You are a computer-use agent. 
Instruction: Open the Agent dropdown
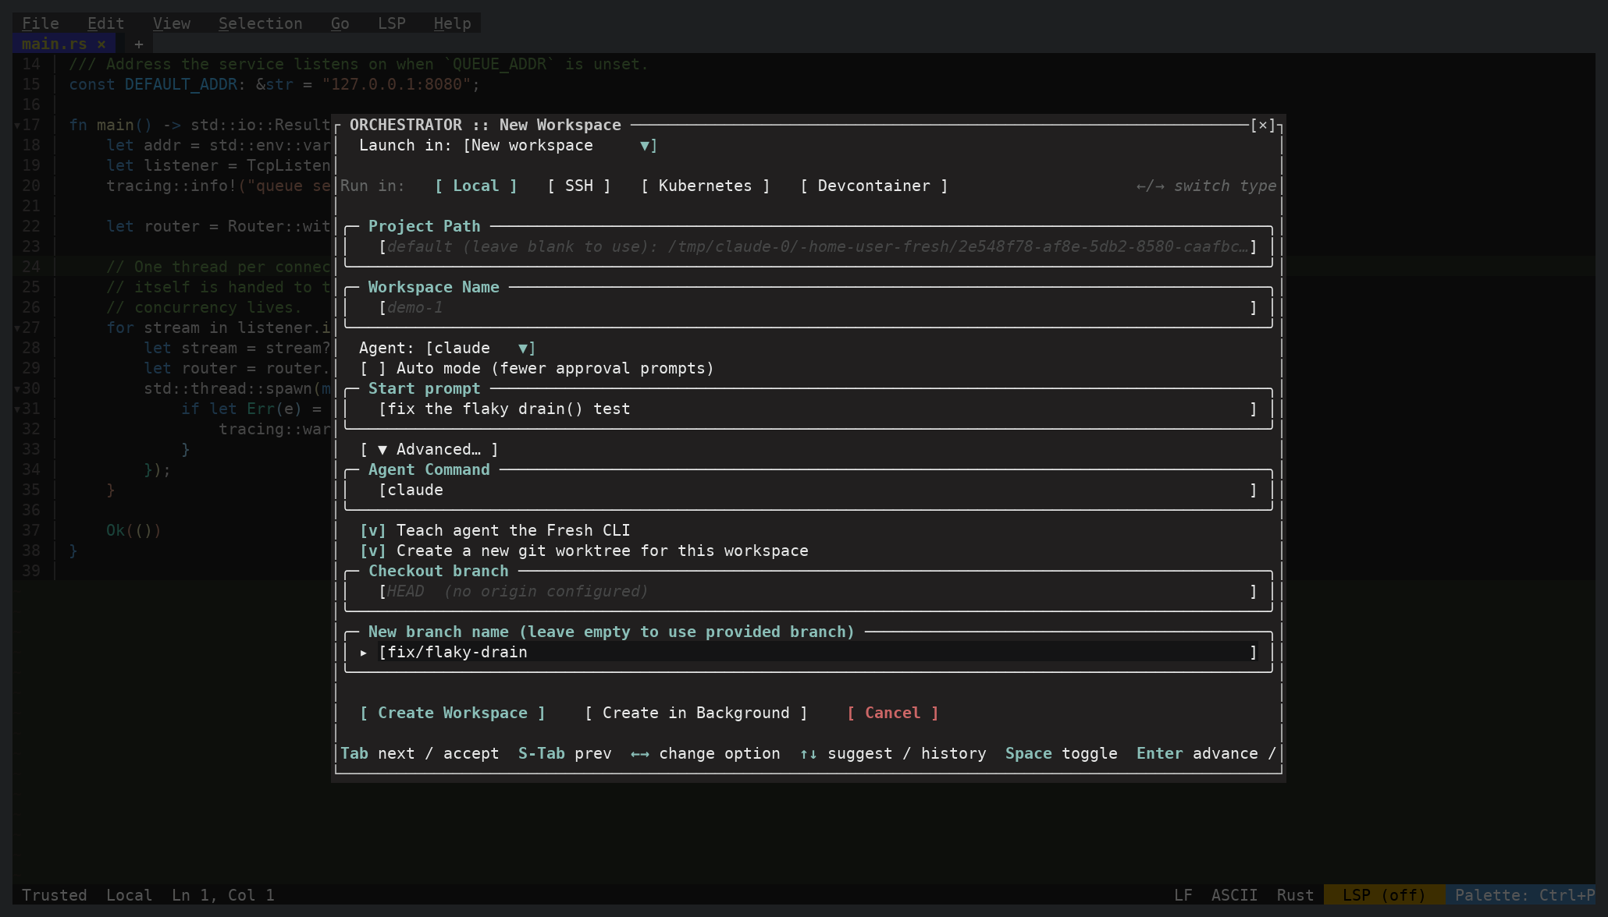pyautogui.click(x=481, y=348)
